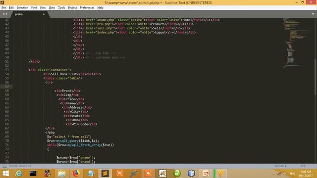Toggle side panel icon in status bar
Viewport: 317px width, 178px height.
click(4, 166)
